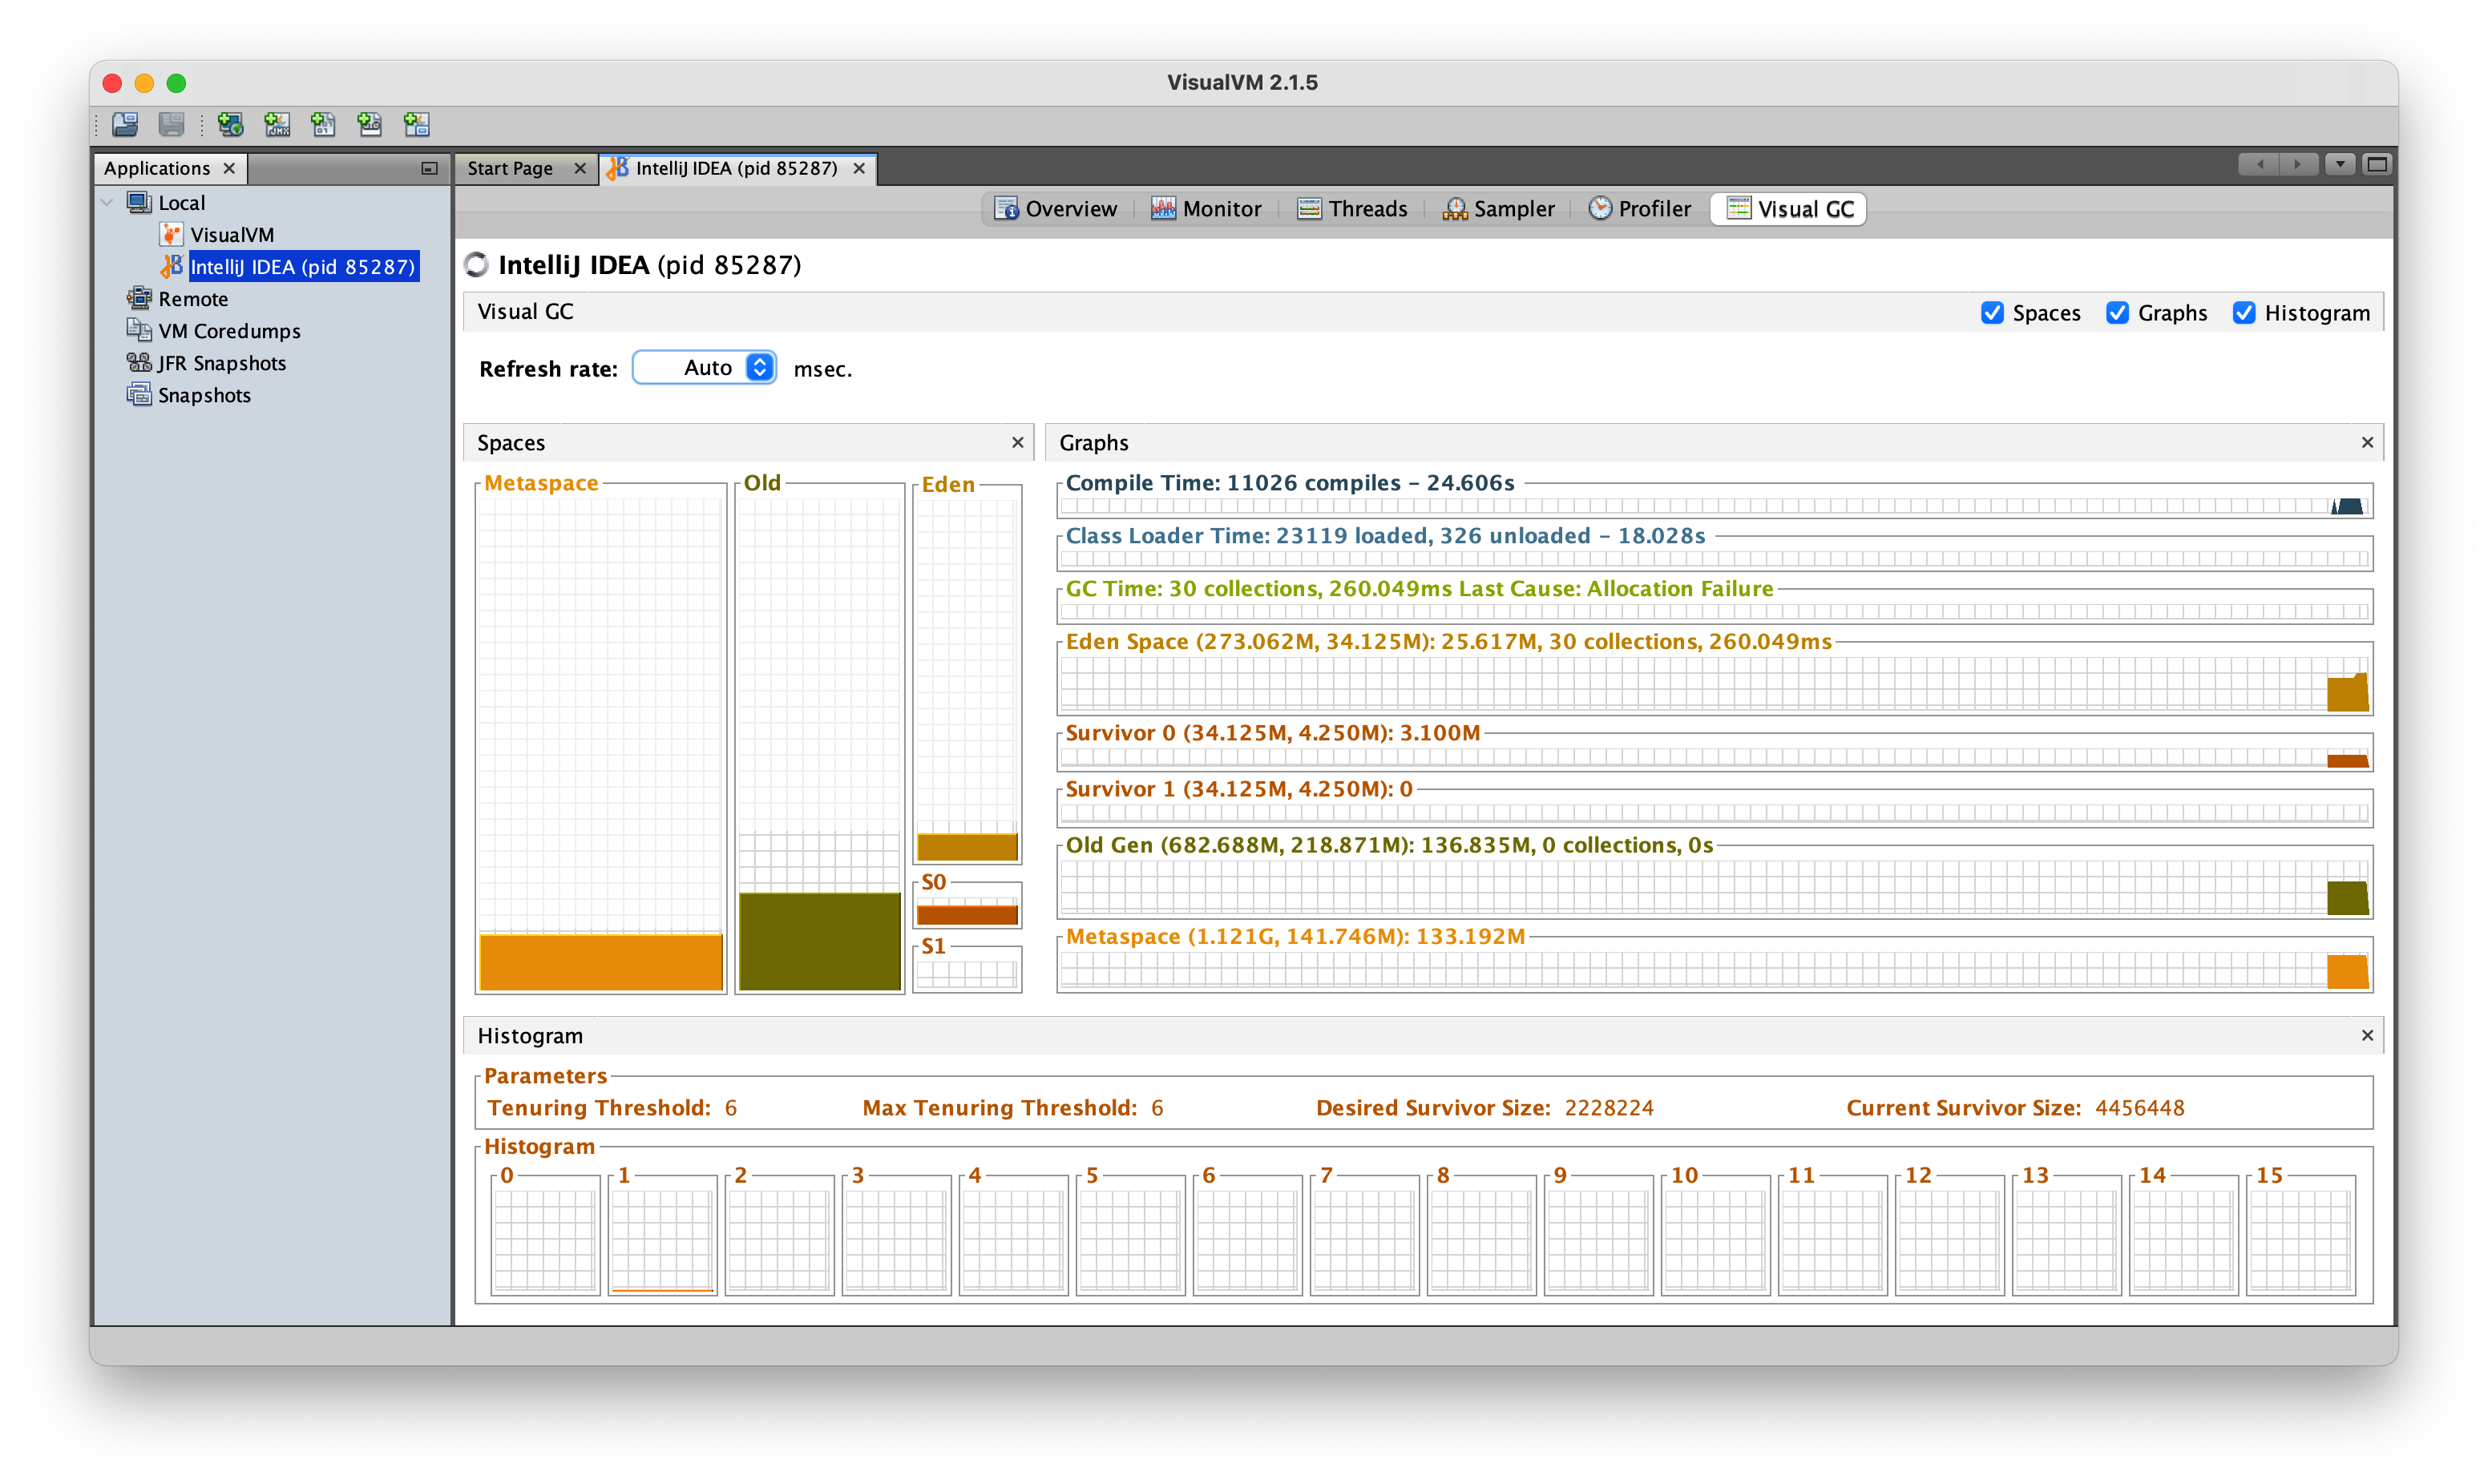
Task: Click the IntelliJ IDEA icon in Applications tree
Action: click(x=171, y=266)
